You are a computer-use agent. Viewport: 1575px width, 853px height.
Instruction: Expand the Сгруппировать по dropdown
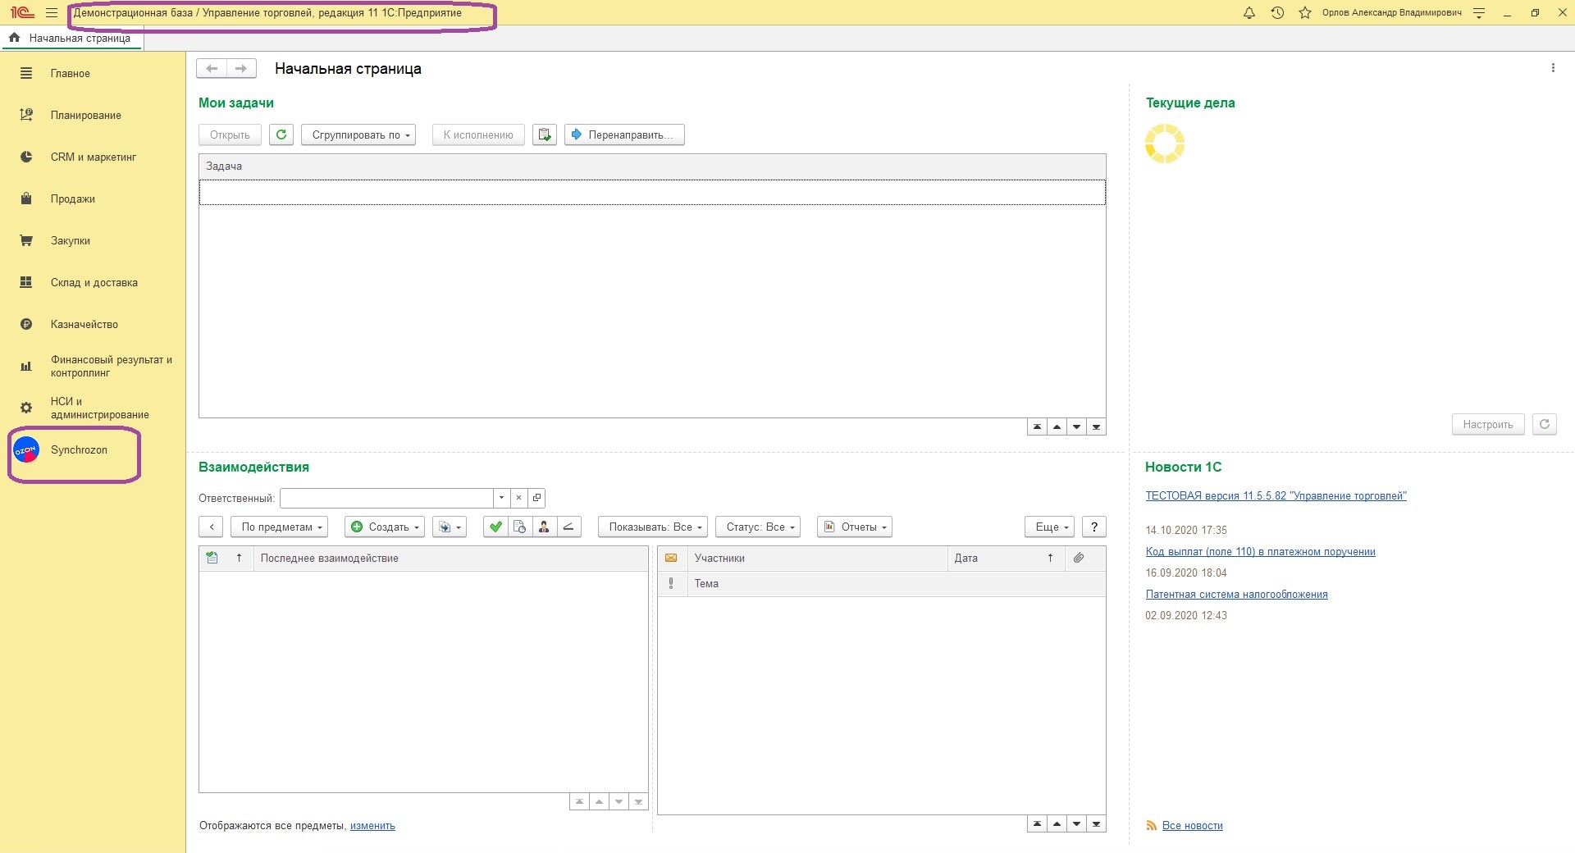358,135
